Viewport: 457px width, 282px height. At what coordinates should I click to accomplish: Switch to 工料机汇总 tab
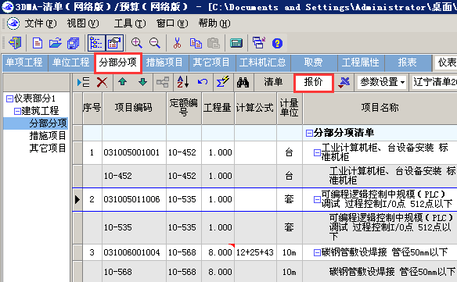(263, 62)
